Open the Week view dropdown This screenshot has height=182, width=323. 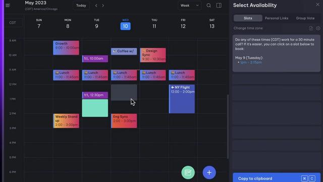[190, 6]
